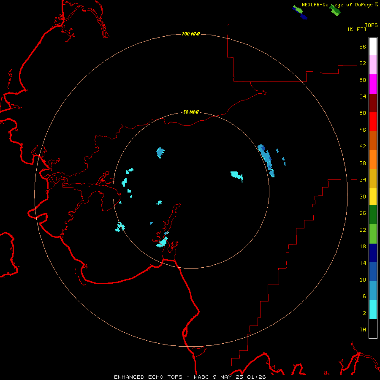Click the green echo under NEXLAB text
This screenshot has width=380, height=380.
(335, 10)
